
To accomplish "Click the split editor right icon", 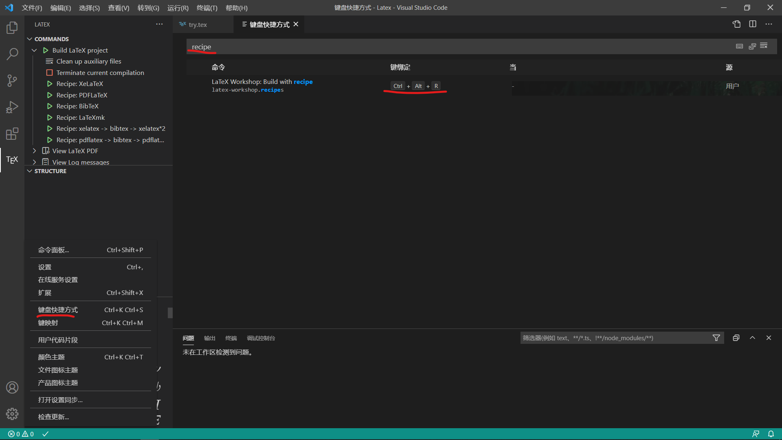I will pyautogui.click(x=753, y=24).
